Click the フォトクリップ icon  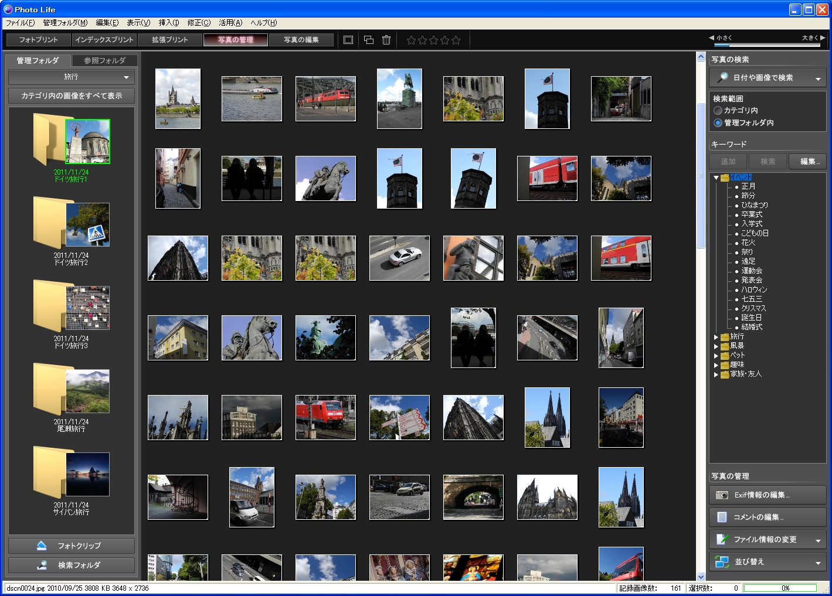click(40, 545)
